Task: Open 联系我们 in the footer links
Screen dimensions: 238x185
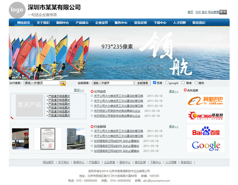Action: pyautogui.click(x=186, y=162)
